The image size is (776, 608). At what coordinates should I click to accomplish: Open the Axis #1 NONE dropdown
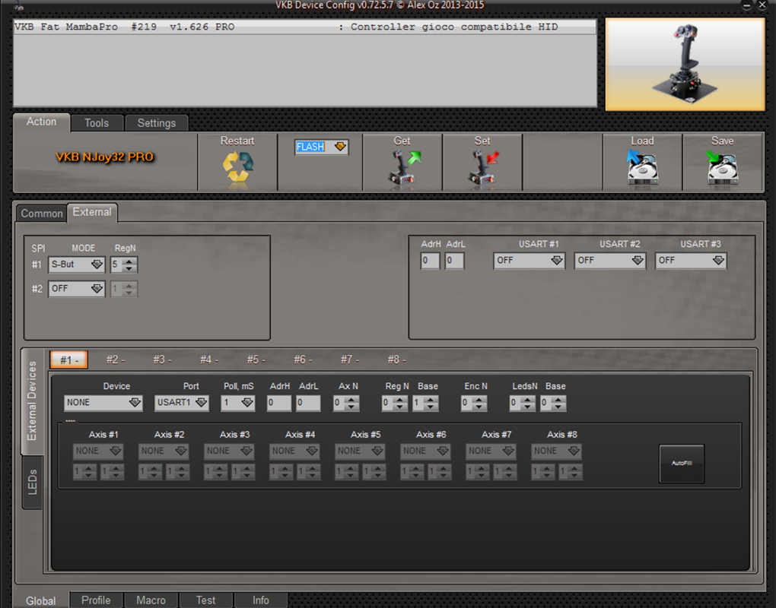coord(98,451)
